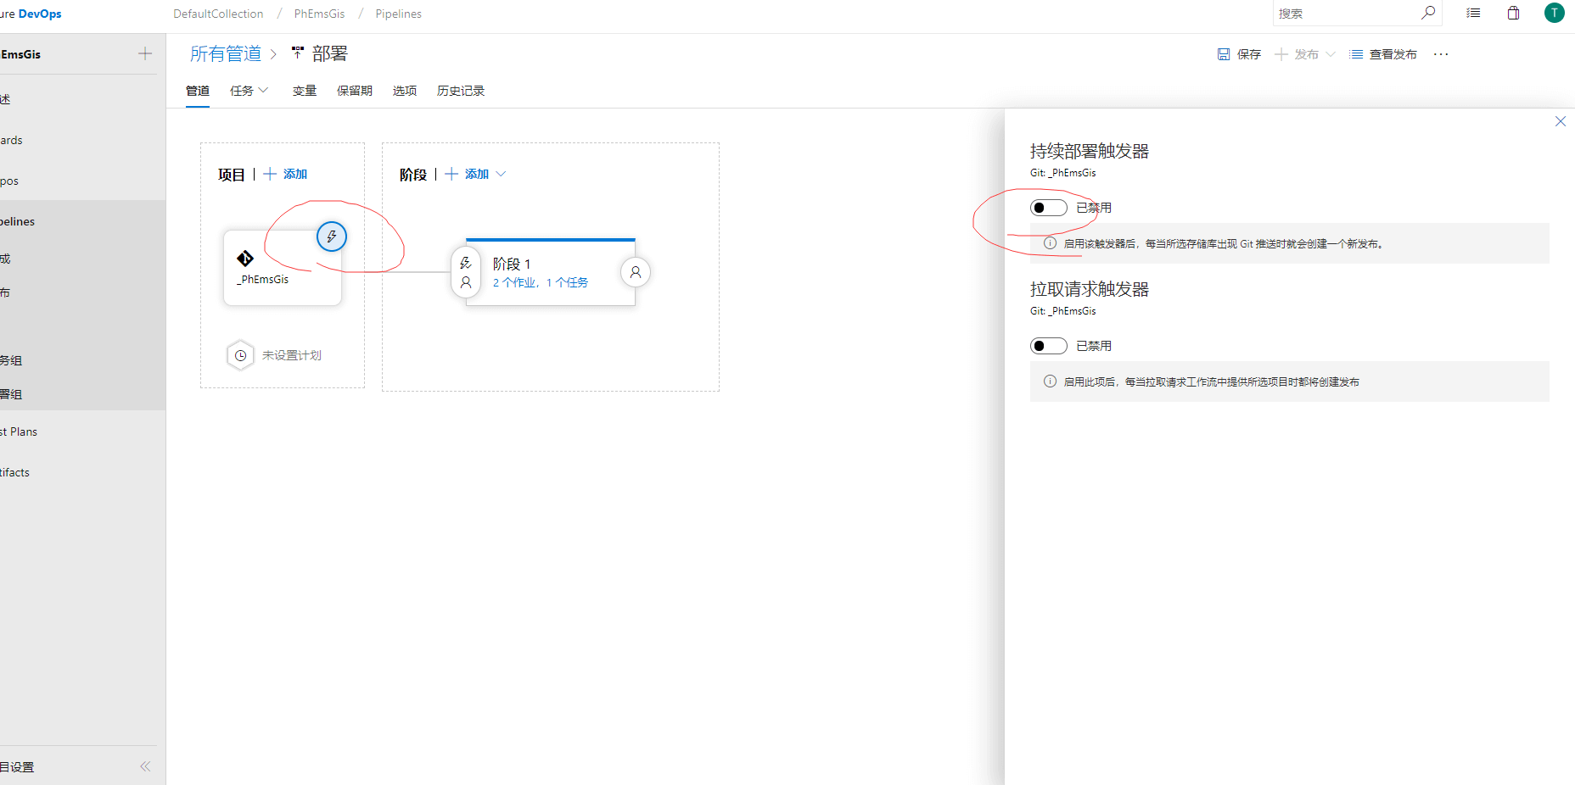Click the 保存 button
Image resolution: width=1575 pixels, height=785 pixels.
click(x=1239, y=54)
